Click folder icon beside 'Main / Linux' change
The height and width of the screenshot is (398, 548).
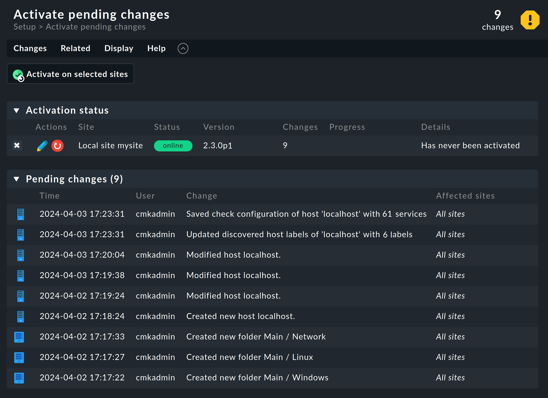[19, 357]
